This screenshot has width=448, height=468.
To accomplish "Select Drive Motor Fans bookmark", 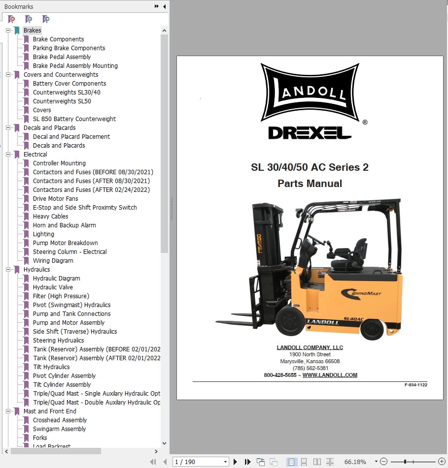I will tap(55, 199).
